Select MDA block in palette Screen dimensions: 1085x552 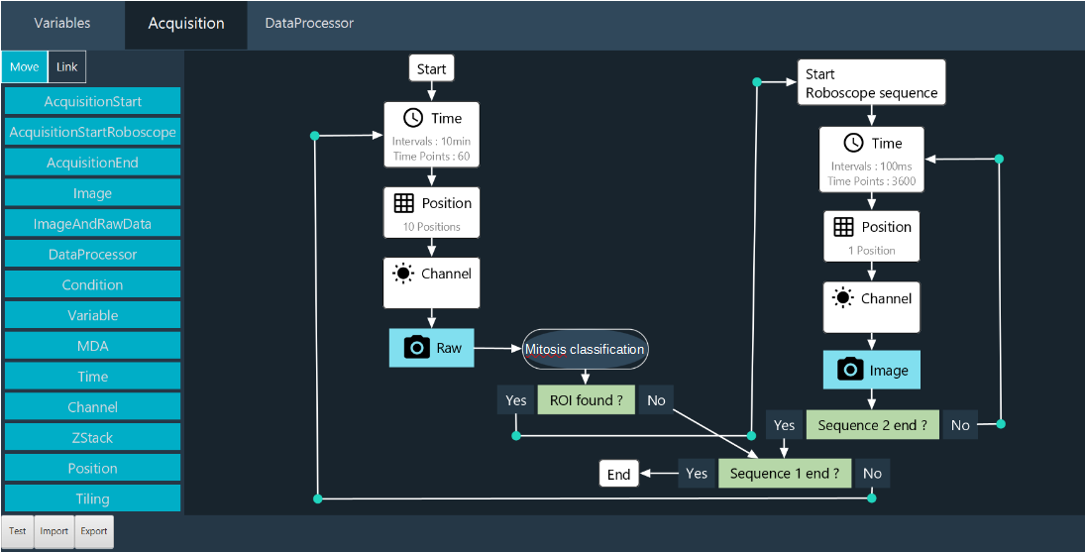click(x=93, y=346)
